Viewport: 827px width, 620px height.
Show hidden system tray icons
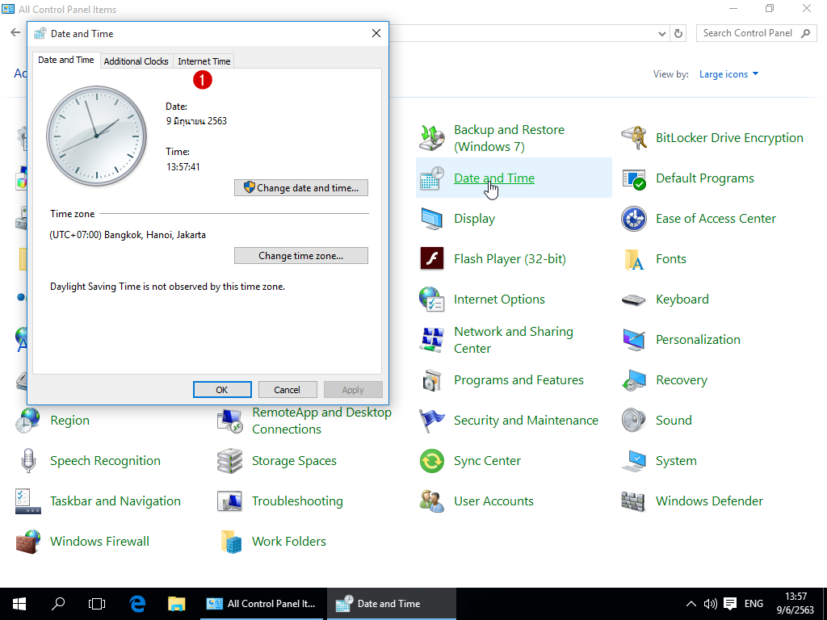coord(691,603)
